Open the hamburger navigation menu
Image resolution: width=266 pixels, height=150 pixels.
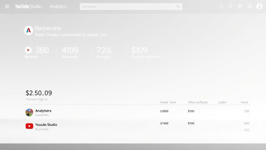pos(7,7)
